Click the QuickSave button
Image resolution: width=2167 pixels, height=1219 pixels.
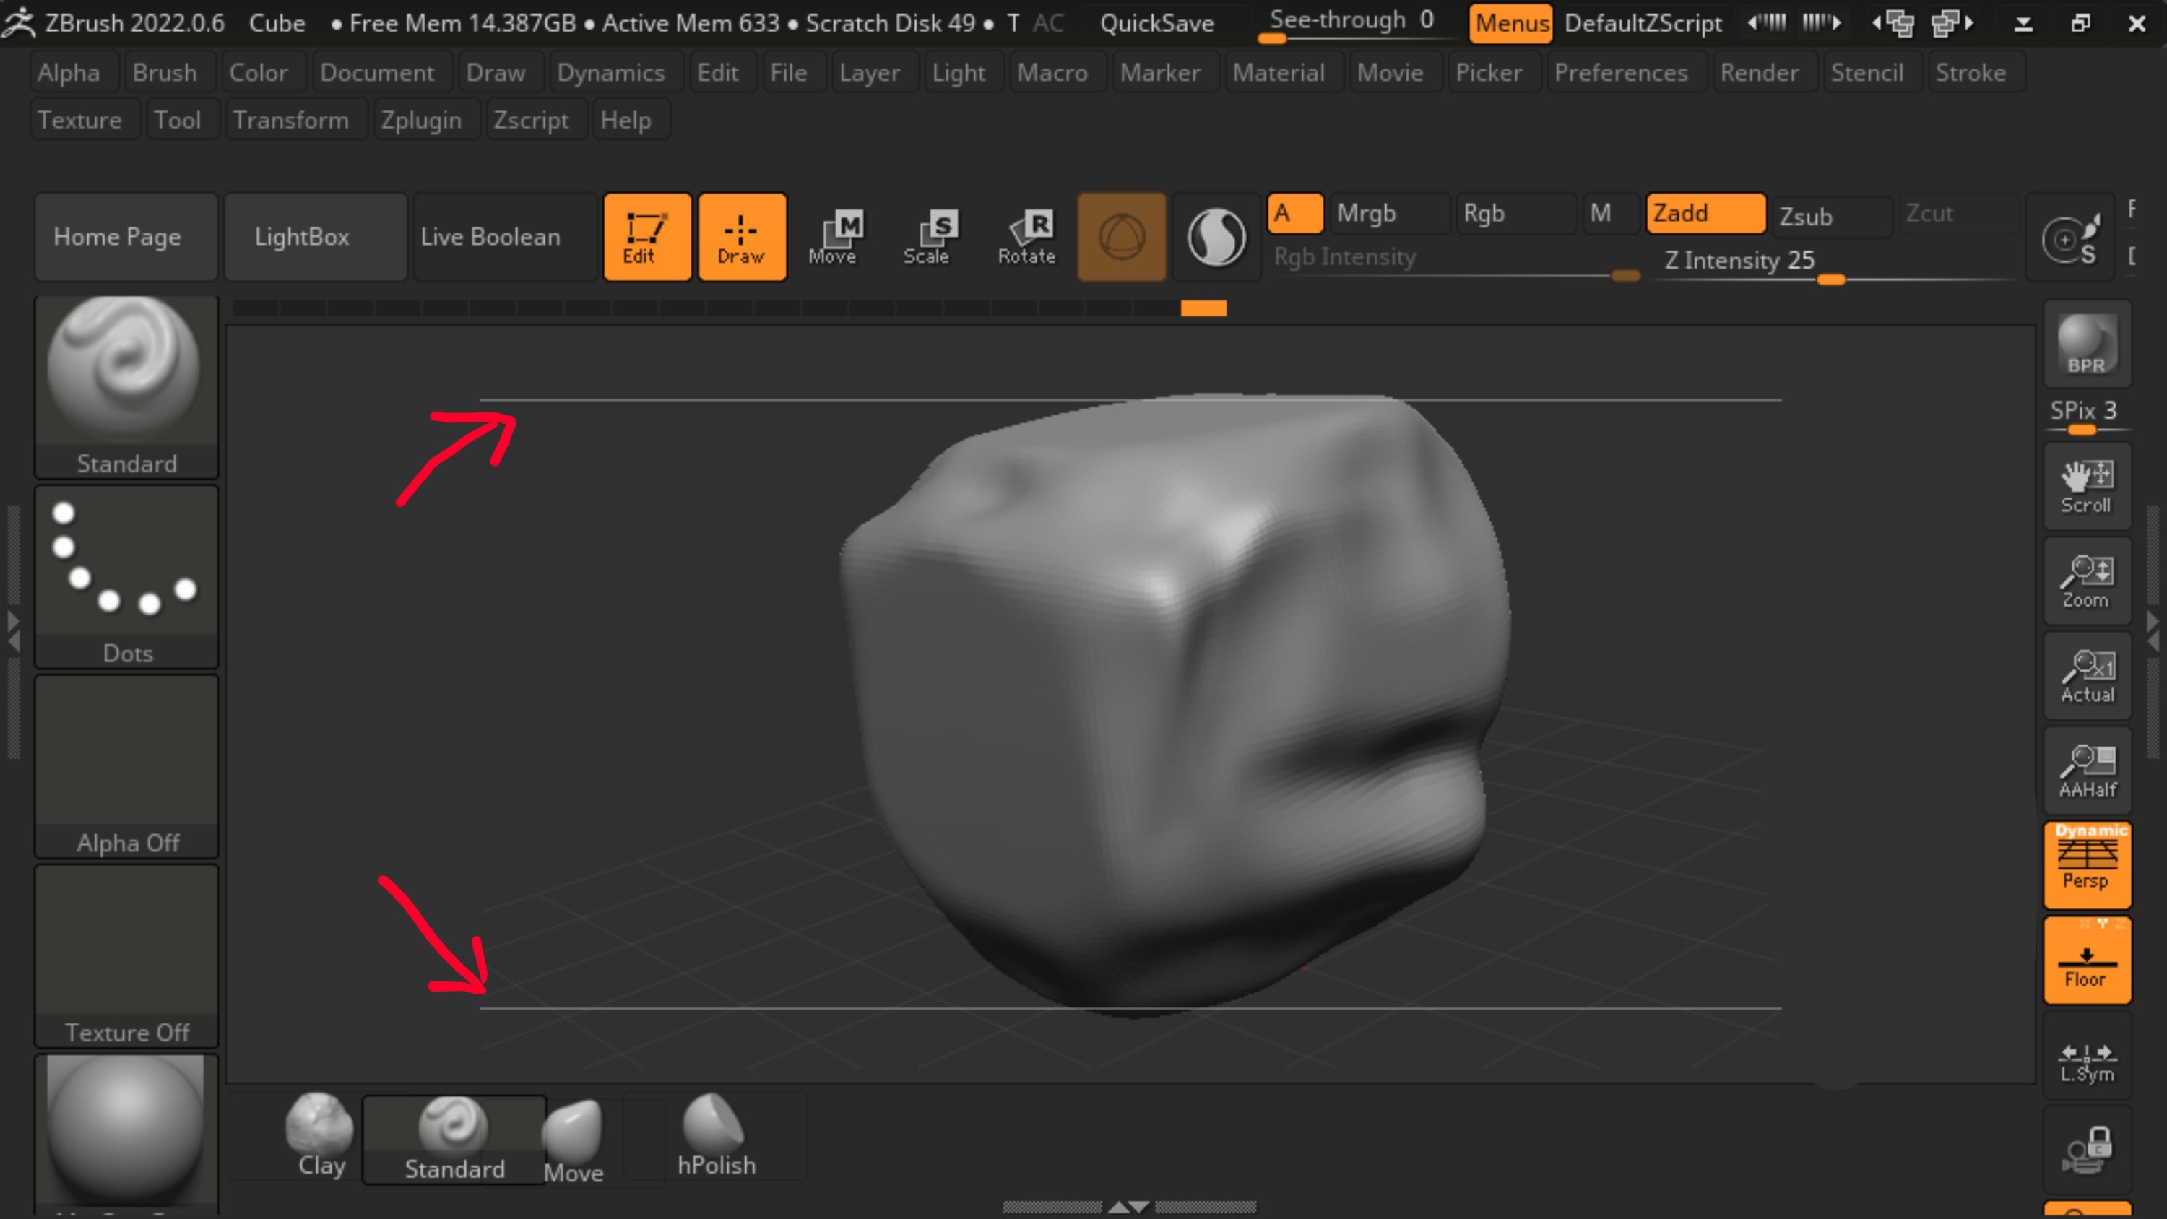coord(1156,22)
